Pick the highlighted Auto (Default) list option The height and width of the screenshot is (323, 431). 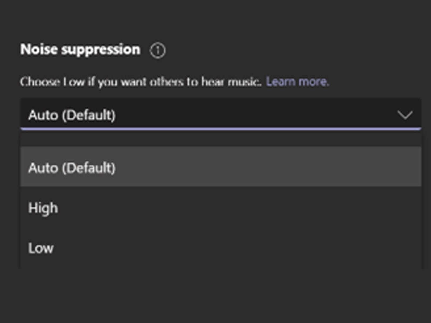72,168
